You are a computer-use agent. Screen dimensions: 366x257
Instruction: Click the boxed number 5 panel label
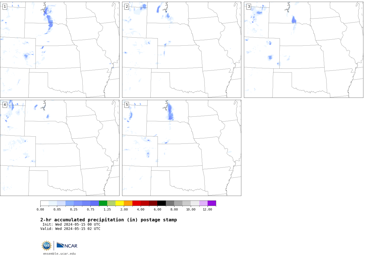click(x=127, y=105)
